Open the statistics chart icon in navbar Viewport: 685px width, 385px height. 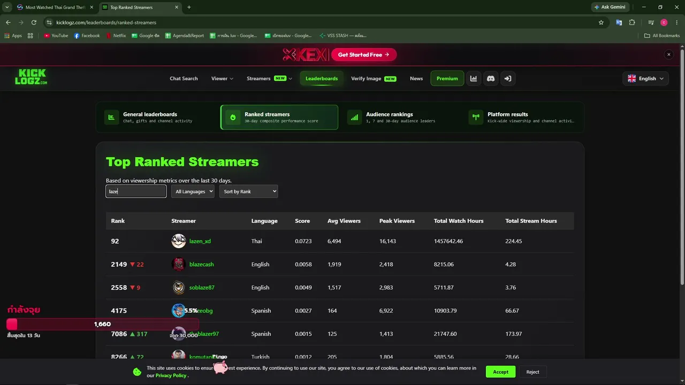[474, 79]
